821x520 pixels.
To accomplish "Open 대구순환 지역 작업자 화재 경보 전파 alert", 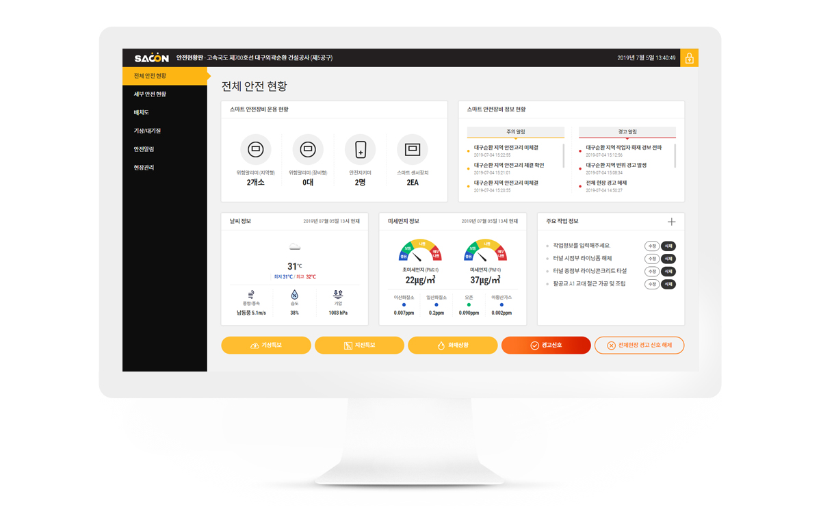I will [623, 148].
